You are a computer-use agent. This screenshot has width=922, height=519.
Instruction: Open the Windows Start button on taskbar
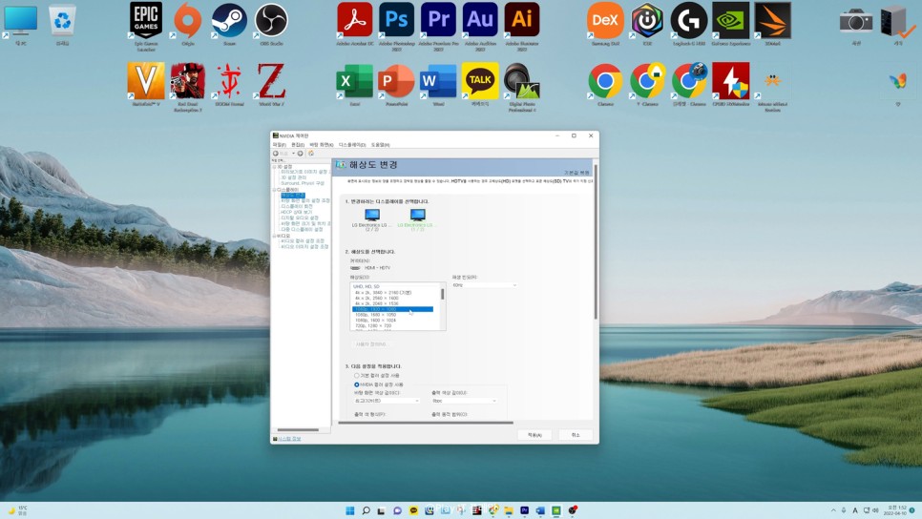[350, 510]
